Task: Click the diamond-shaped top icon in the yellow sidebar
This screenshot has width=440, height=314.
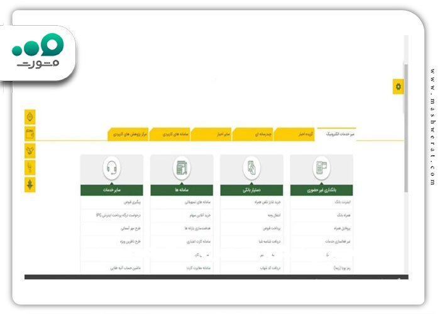Action: 30,117
